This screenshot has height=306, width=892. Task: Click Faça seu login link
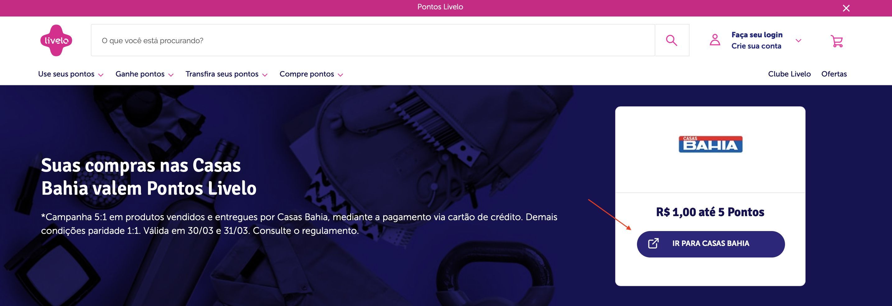757,35
